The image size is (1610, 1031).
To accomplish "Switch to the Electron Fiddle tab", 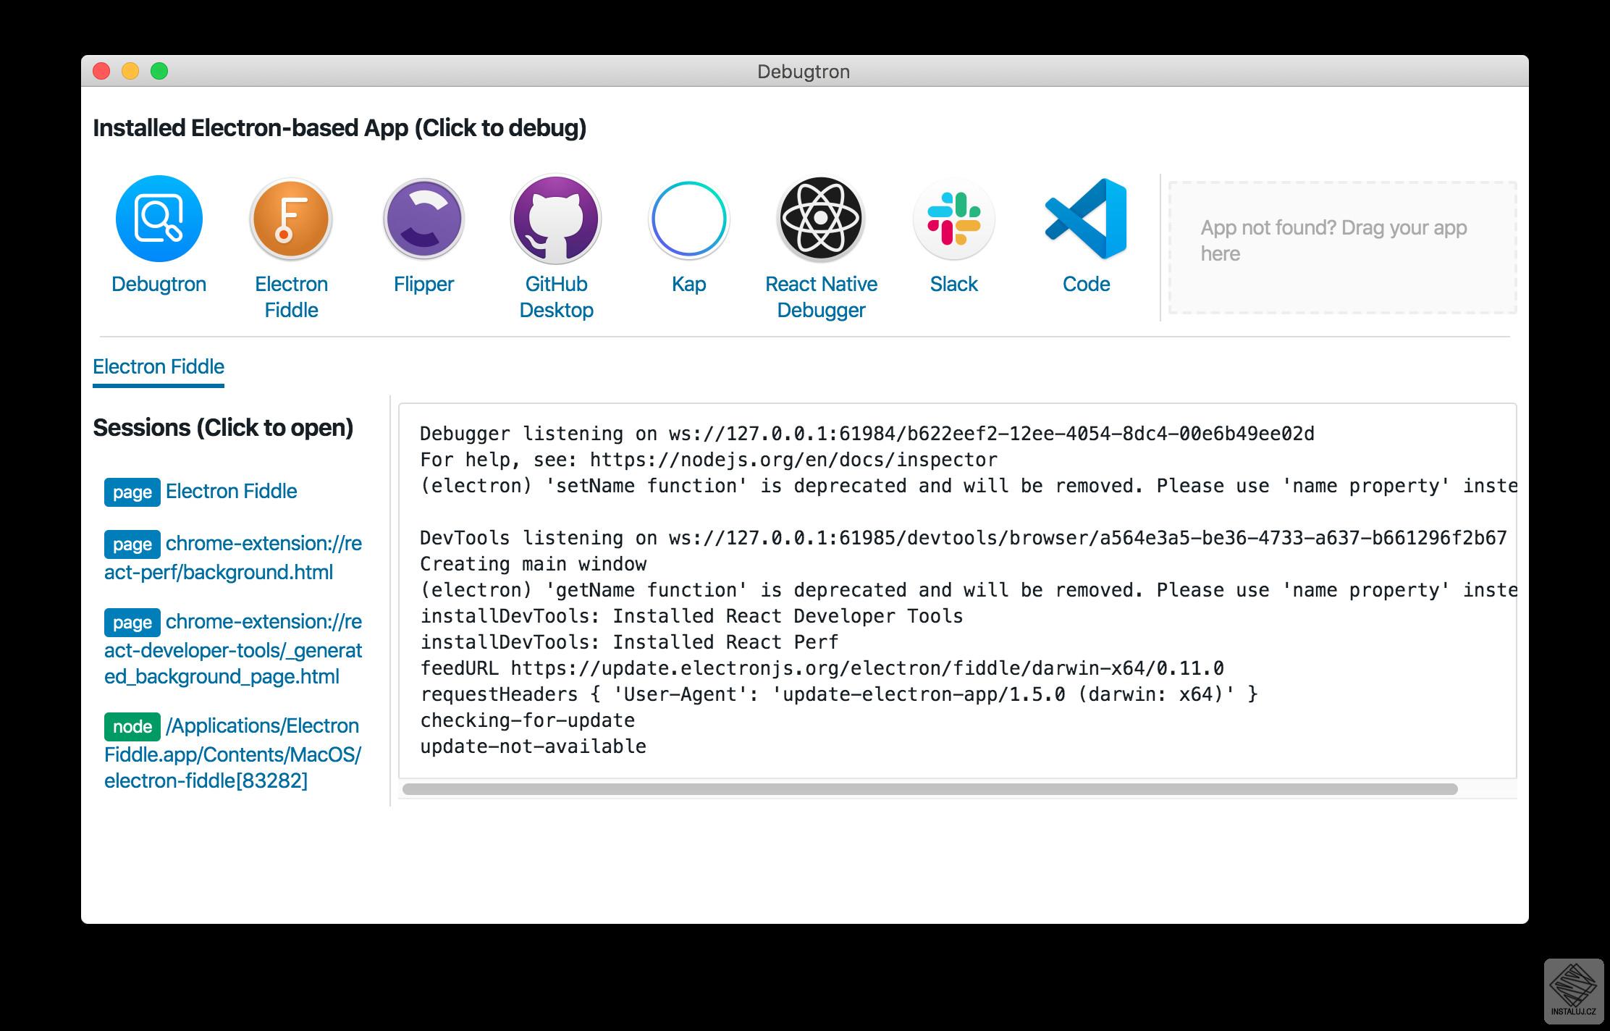I will tap(159, 367).
